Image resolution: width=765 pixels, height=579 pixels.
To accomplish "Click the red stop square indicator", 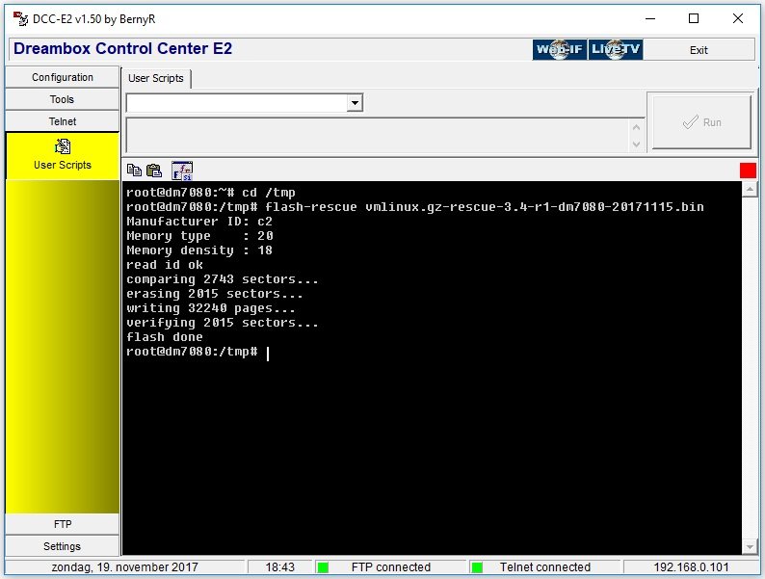I will tap(748, 171).
